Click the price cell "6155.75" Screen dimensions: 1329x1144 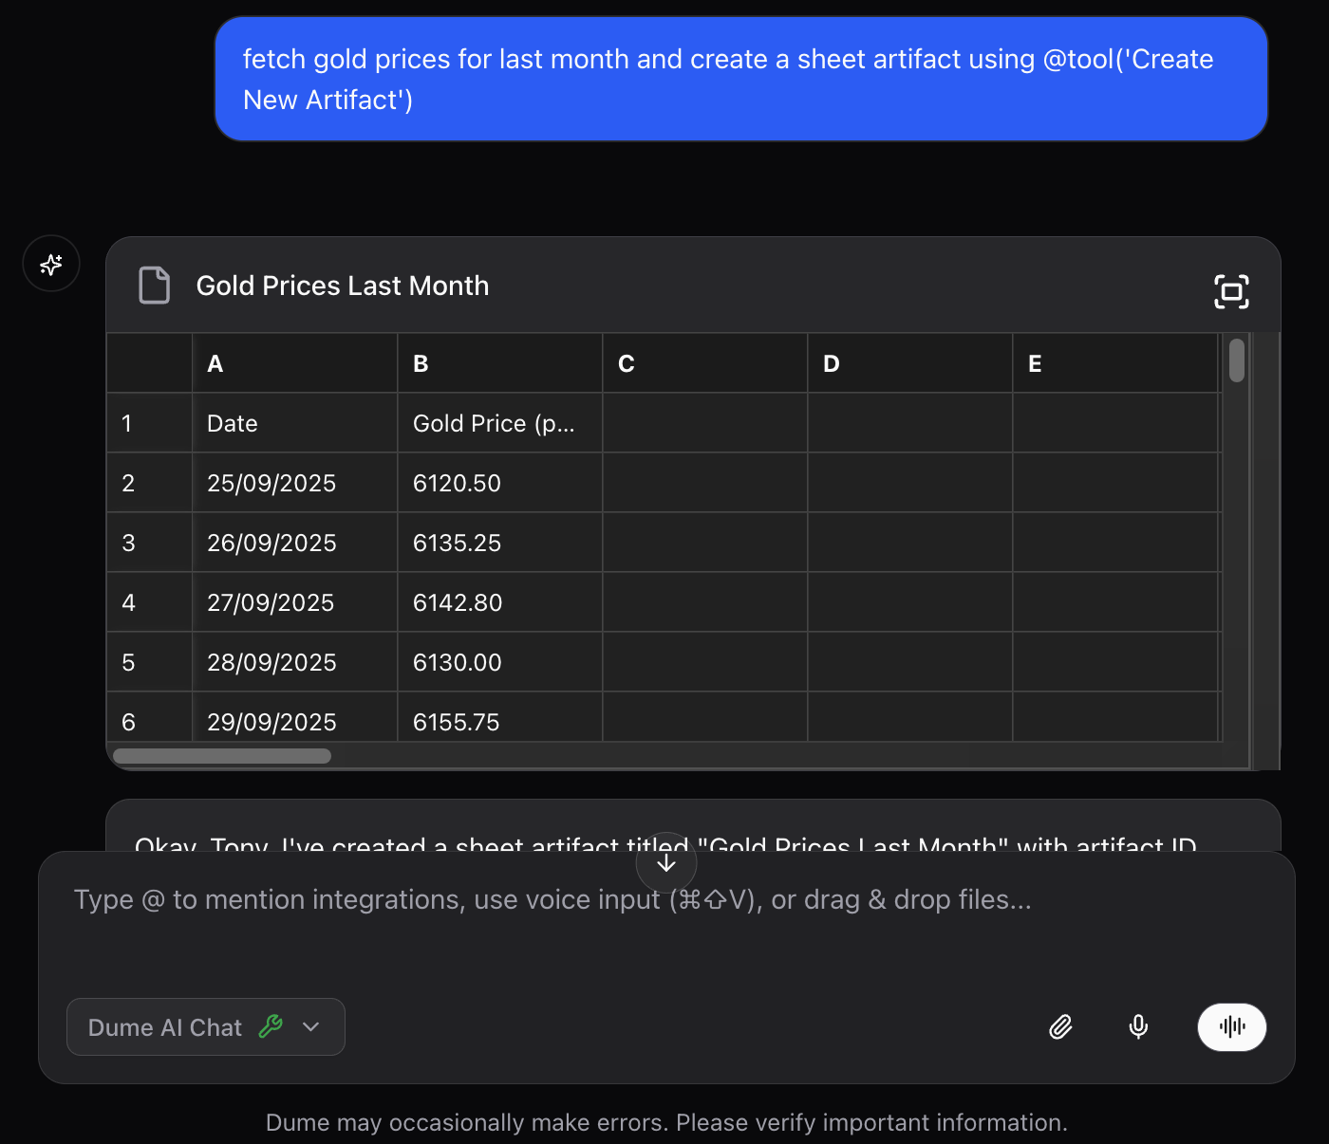(x=500, y=717)
